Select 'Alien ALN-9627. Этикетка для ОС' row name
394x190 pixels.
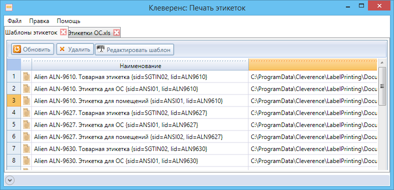pyautogui.click(x=116, y=125)
